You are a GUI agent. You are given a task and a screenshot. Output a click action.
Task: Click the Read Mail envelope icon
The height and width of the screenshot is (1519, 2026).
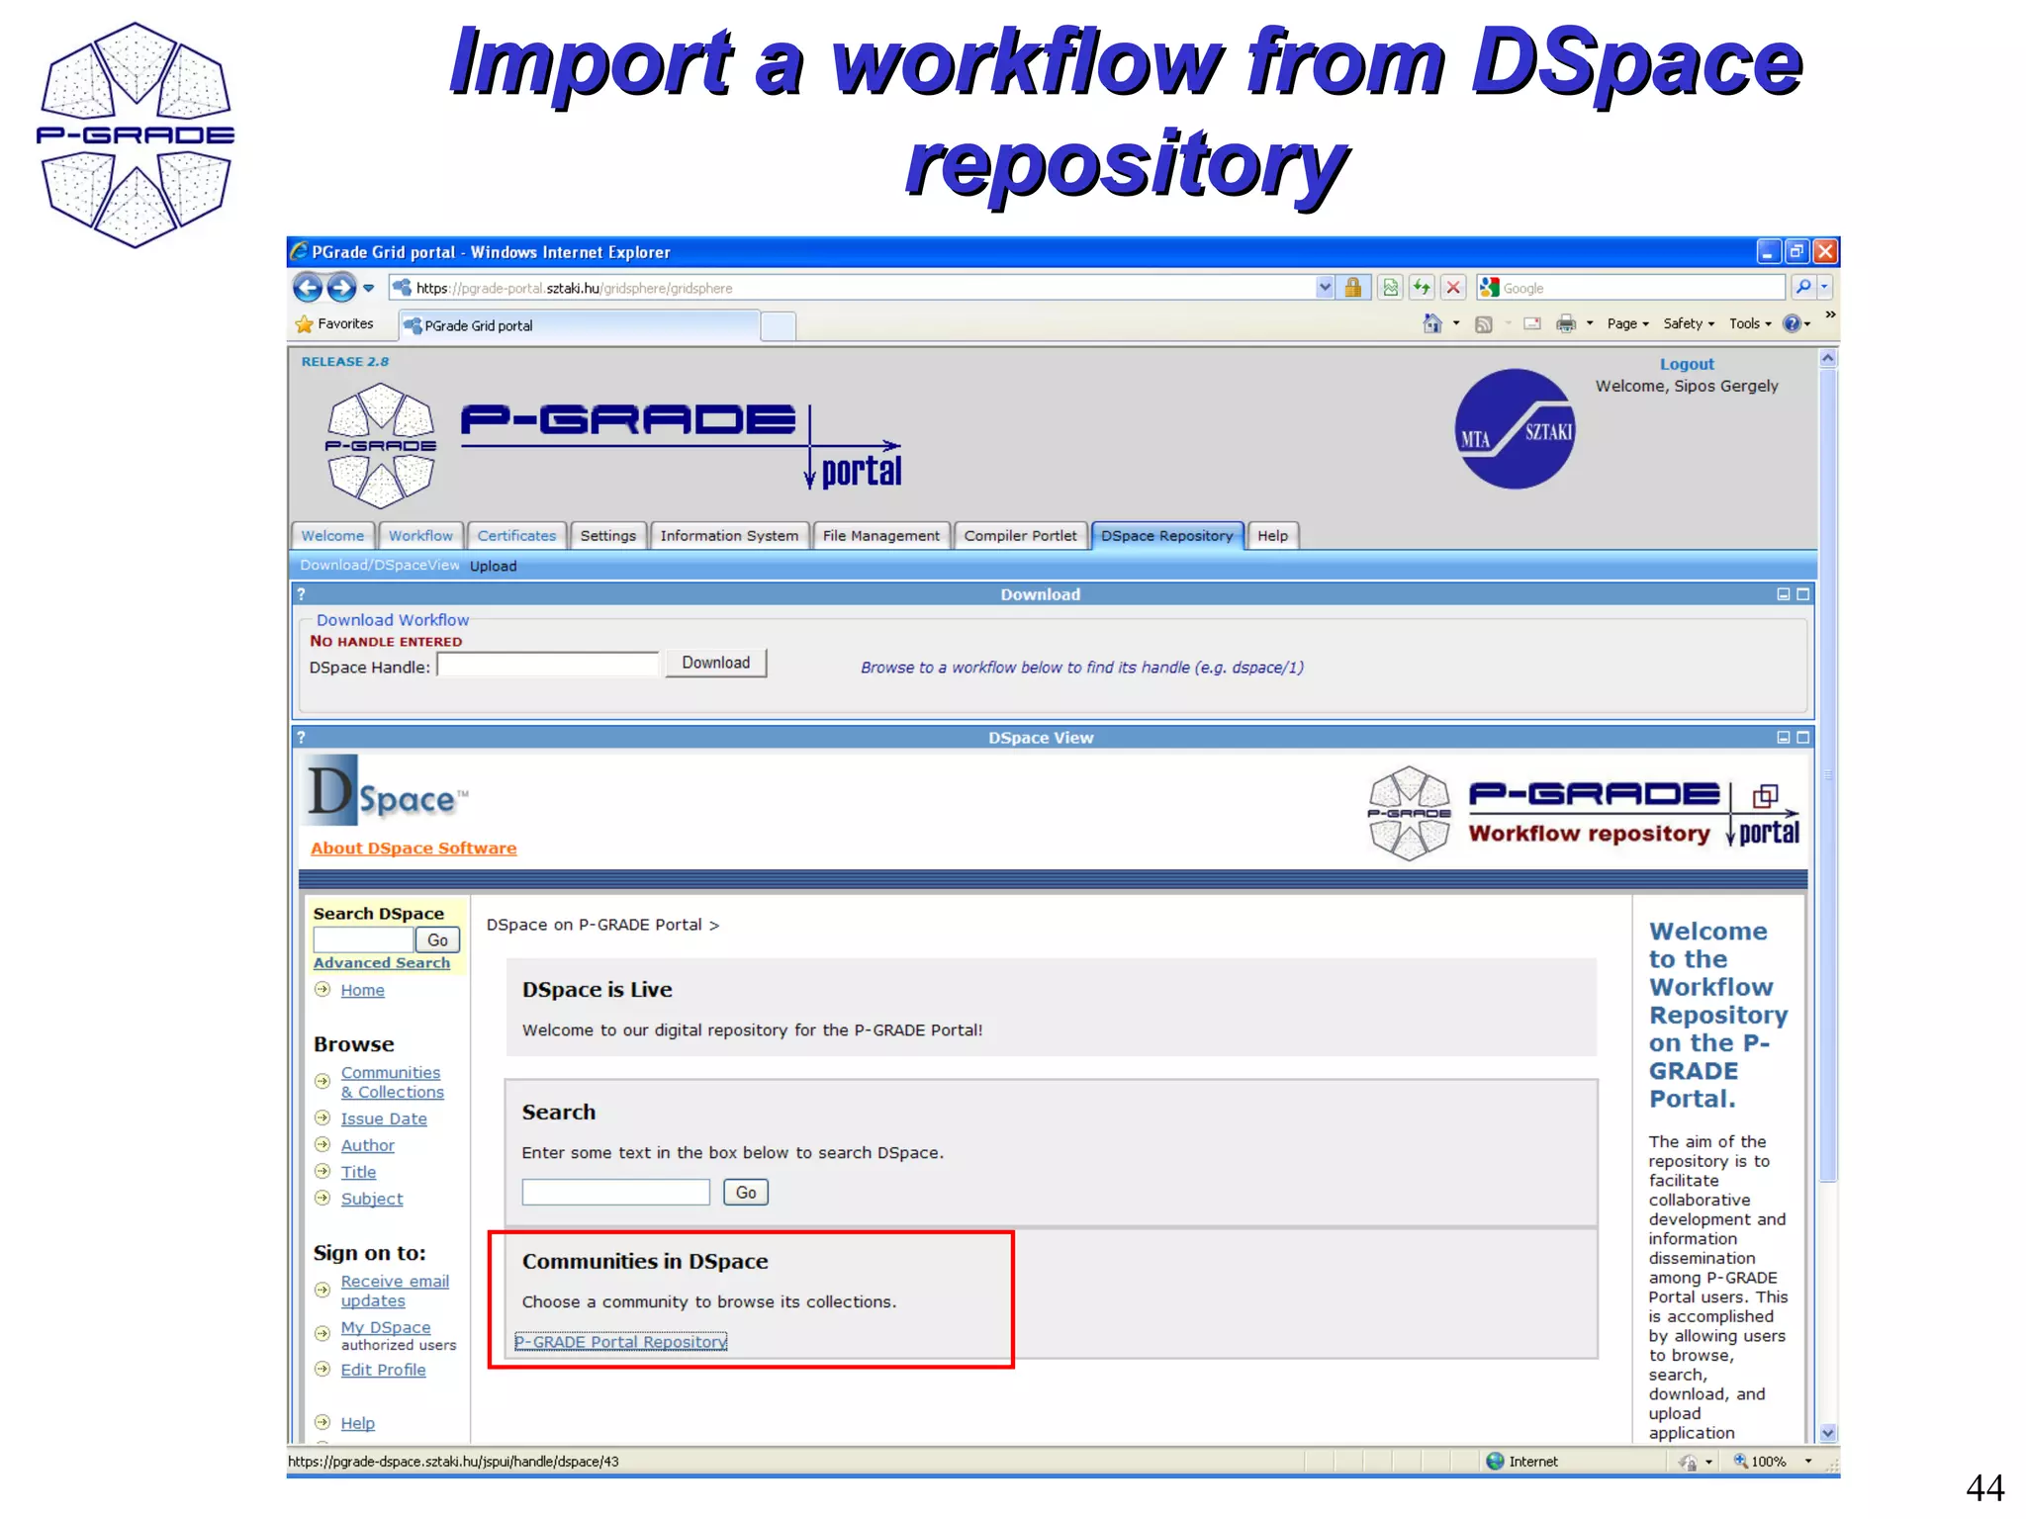(x=1532, y=323)
